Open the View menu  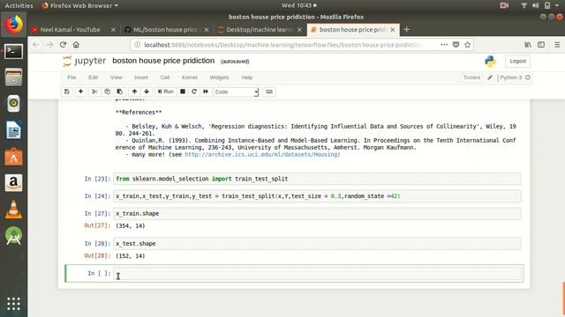click(116, 77)
